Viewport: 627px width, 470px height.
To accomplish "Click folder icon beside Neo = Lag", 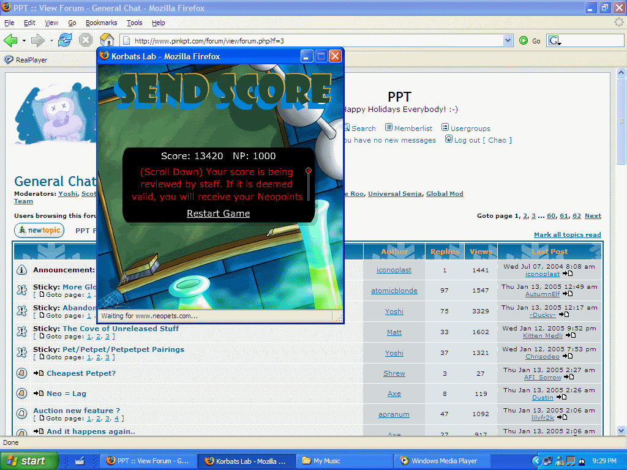I will click(21, 394).
